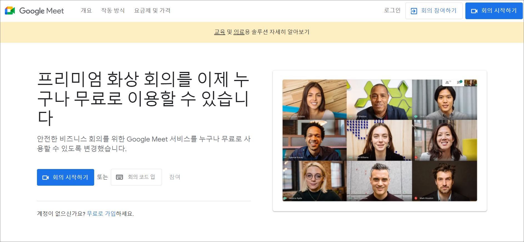This screenshot has height=242, width=524.
Task: Focus the 회의 코드 입력 field
Action: [x=136, y=177]
